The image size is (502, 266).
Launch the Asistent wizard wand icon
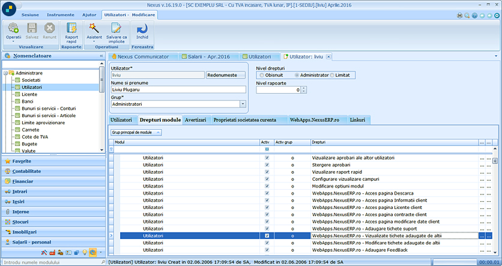point(94,28)
